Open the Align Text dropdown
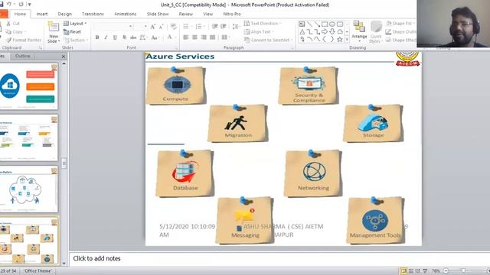The width and height of the screenshot is (490, 275). point(259,32)
